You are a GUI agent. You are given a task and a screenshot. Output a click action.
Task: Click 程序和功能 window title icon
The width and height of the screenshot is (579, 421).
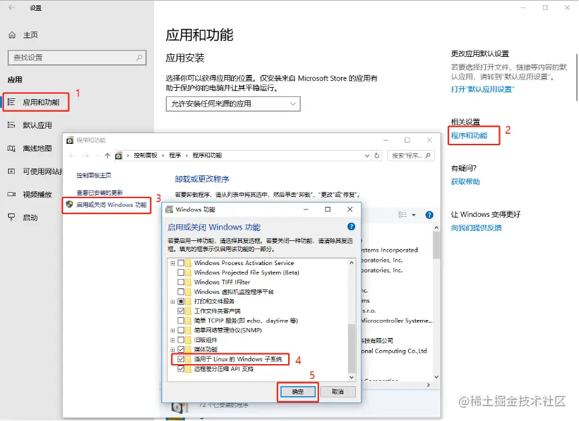click(x=70, y=140)
